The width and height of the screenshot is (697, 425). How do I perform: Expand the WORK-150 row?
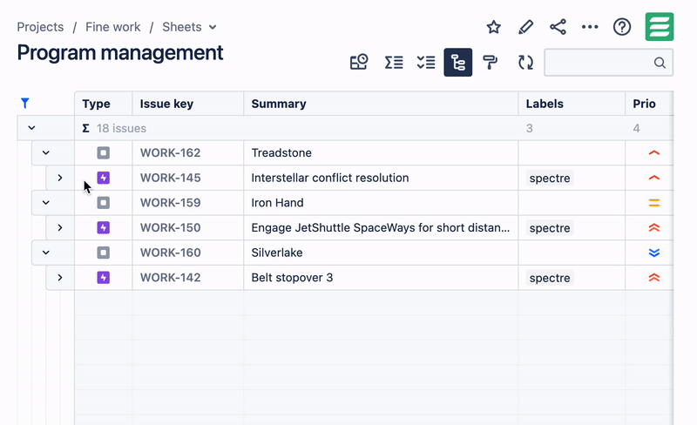(x=60, y=227)
